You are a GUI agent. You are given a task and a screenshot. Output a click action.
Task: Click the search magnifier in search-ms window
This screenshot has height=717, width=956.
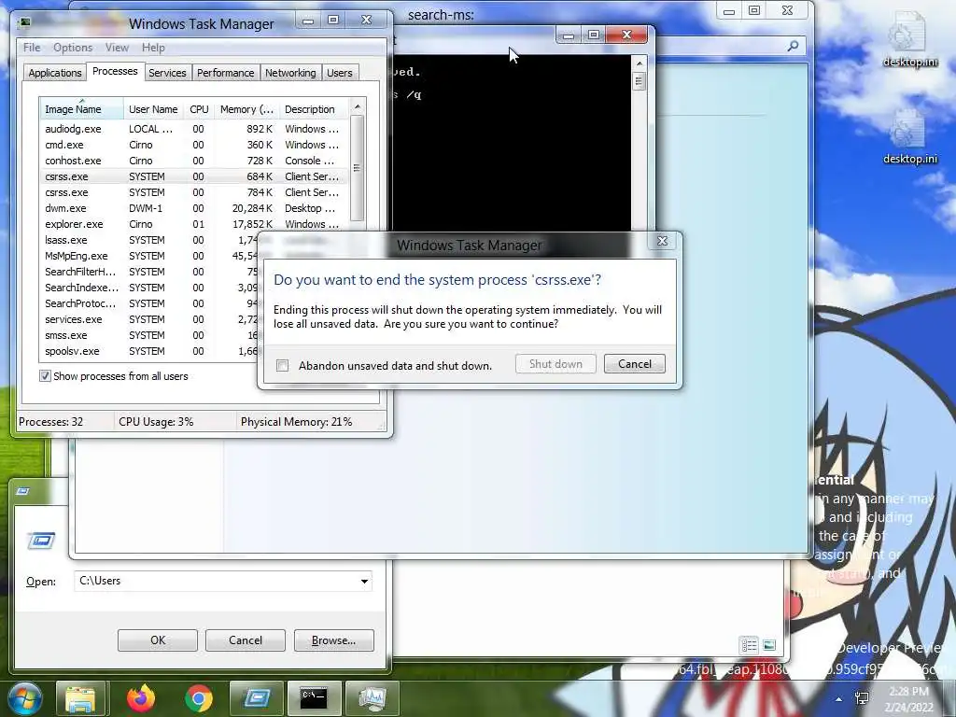point(793,46)
